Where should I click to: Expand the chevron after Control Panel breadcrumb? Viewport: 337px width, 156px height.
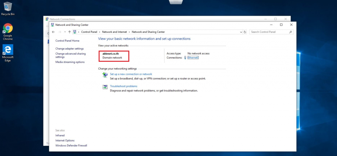click(100, 32)
